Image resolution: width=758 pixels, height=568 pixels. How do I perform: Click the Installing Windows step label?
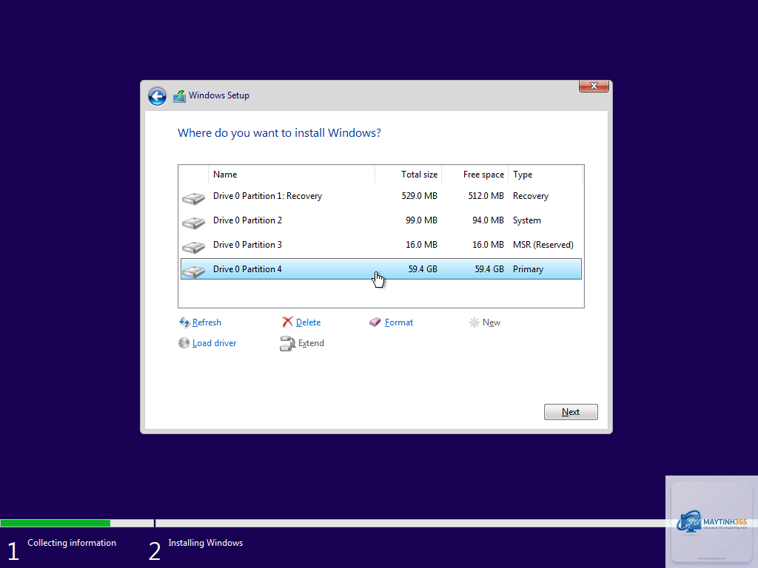(206, 543)
